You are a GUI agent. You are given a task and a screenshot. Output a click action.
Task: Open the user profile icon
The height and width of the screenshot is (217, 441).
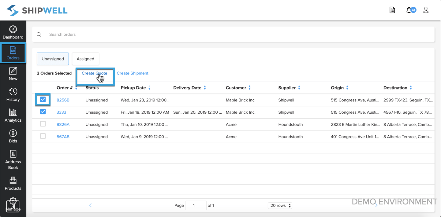tap(426, 10)
